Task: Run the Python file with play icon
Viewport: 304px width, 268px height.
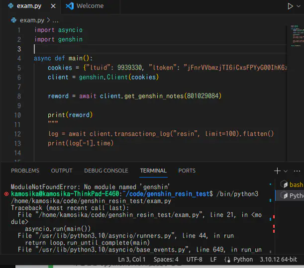Action: coord(290,6)
